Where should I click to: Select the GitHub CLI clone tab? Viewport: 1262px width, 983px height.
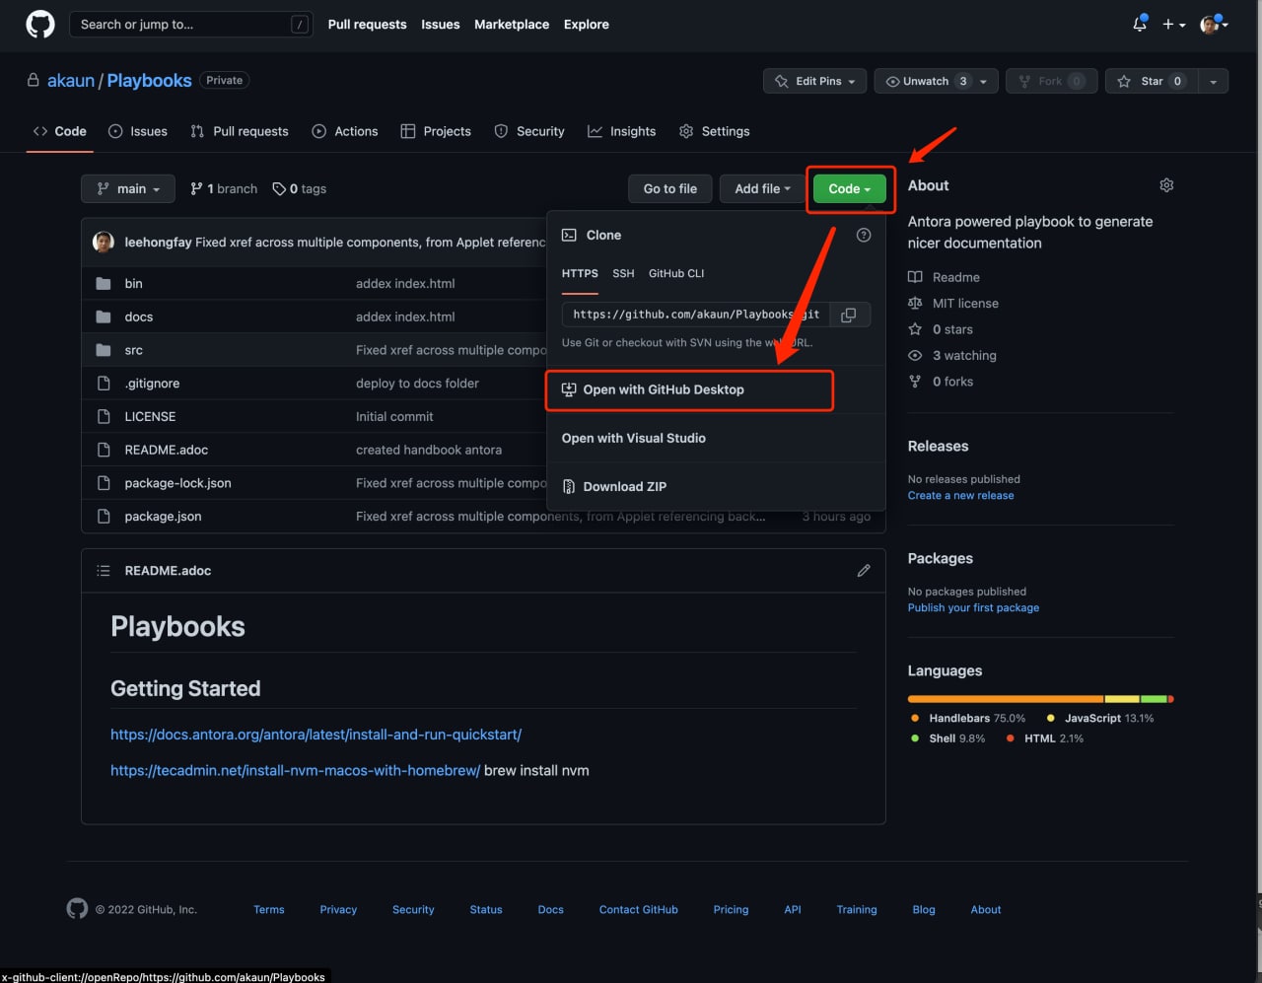point(676,273)
